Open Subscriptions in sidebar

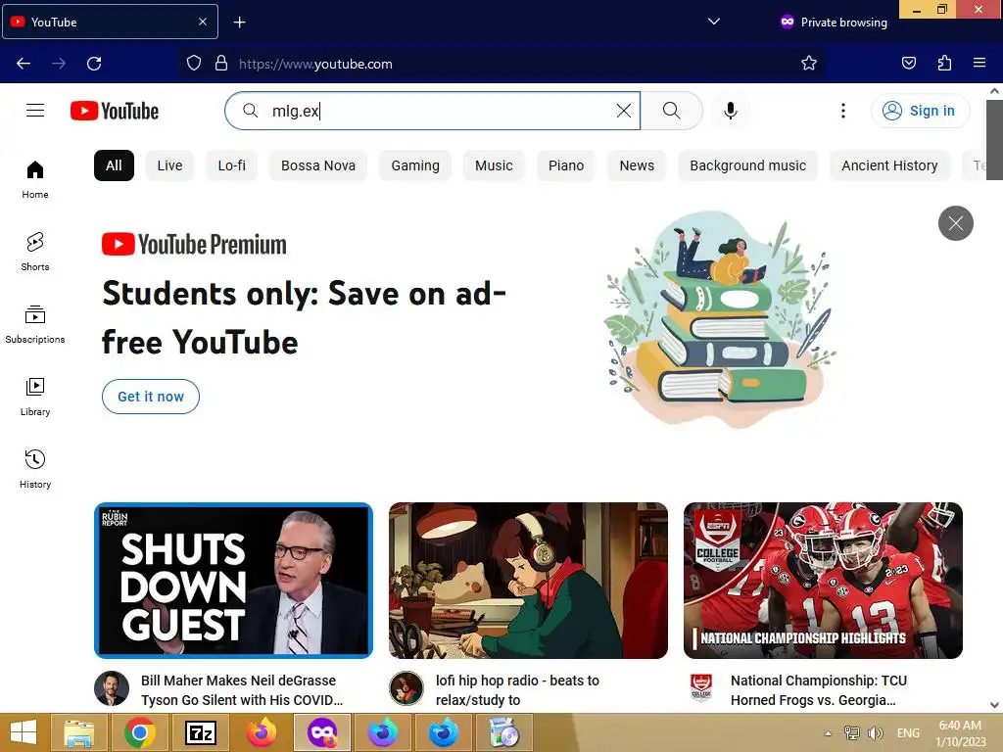pyautogui.click(x=35, y=324)
